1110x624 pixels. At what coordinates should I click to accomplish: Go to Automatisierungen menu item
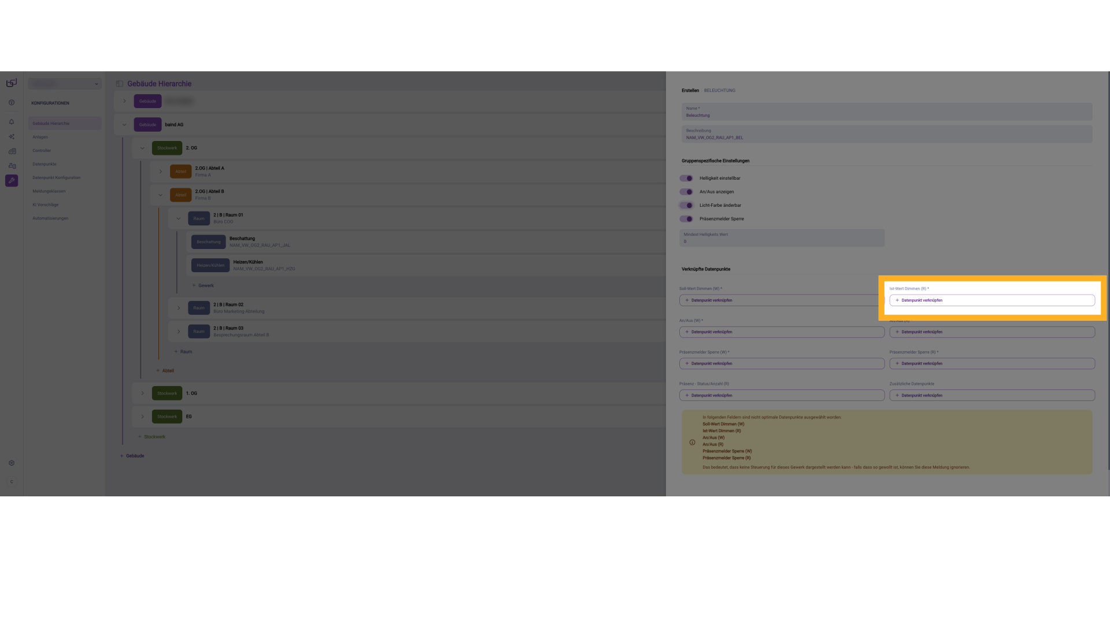point(50,218)
